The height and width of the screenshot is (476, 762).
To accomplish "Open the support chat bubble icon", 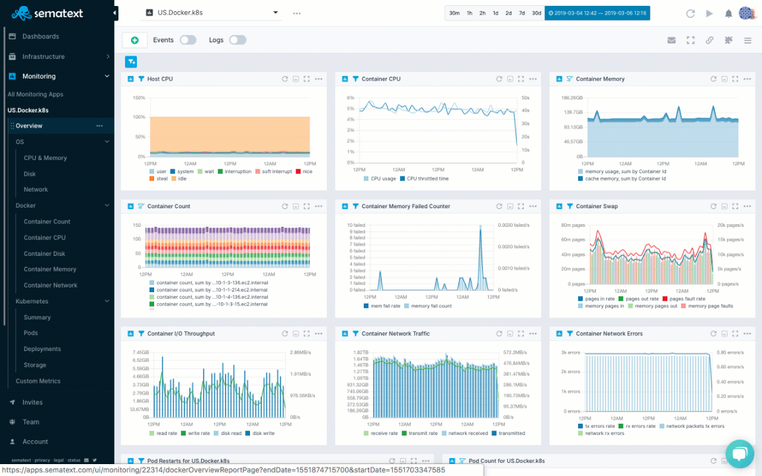I will pyautogui.click(x=740, y=454).
